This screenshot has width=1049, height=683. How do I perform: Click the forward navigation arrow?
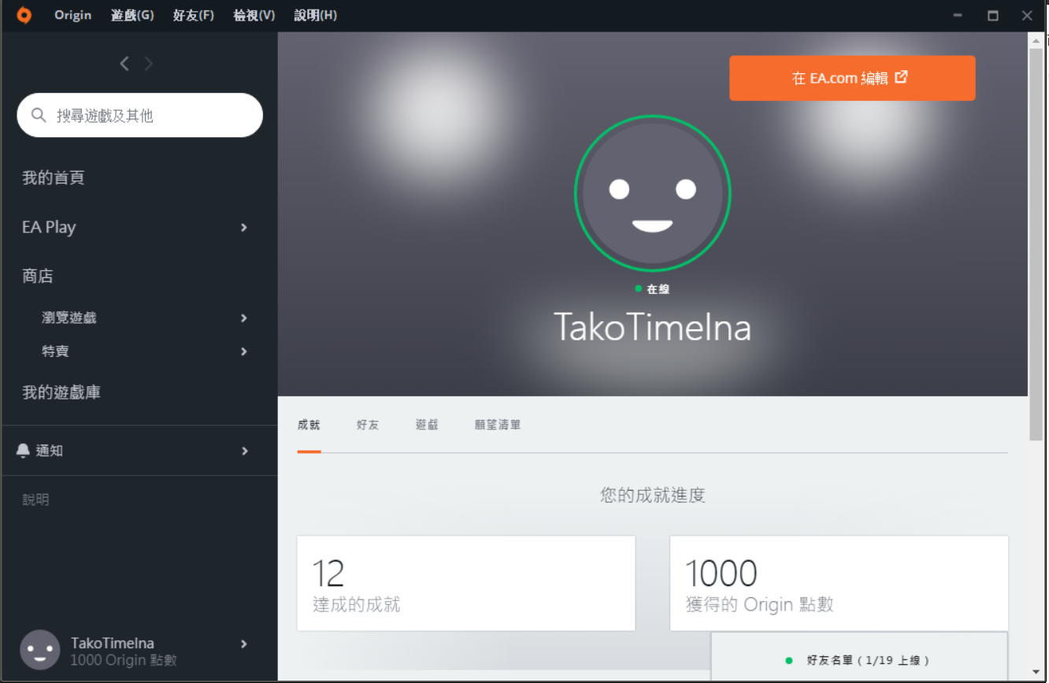click(149, 64)
